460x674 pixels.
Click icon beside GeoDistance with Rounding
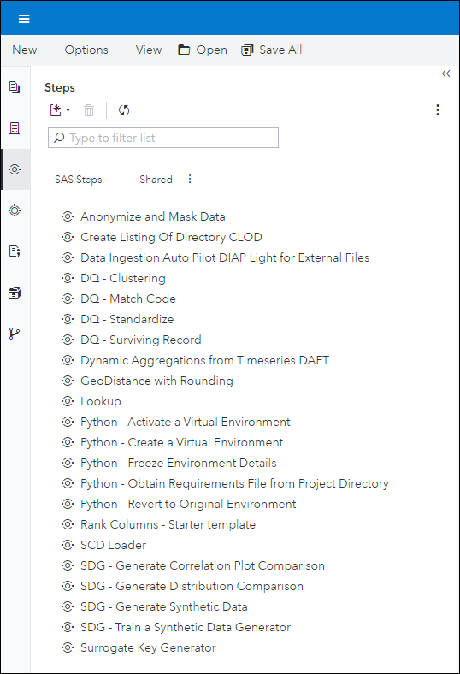pyautogui.click(x=68, y=381)
